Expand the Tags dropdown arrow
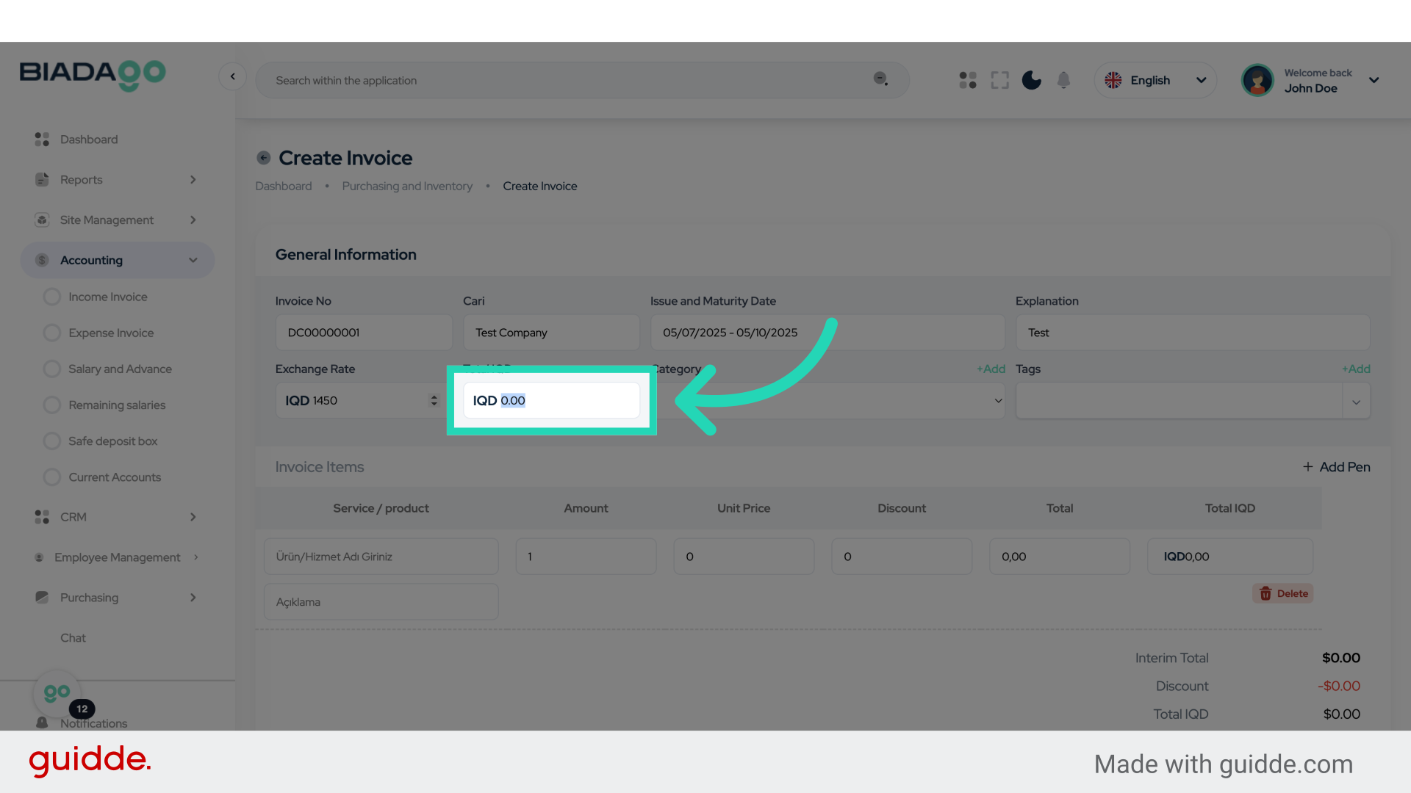1411x793 pixels. coord(1356,402)
